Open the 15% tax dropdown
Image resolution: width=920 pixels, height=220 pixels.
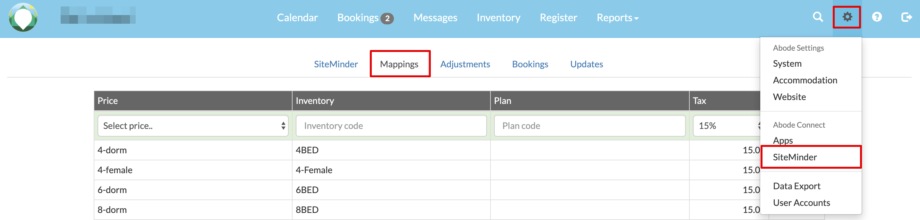pos(727,126)
